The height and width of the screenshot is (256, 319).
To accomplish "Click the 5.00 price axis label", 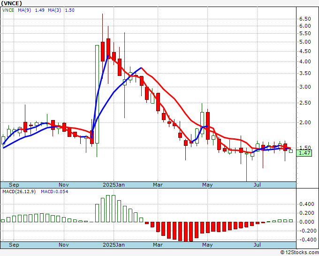I will tap(305, 42).
